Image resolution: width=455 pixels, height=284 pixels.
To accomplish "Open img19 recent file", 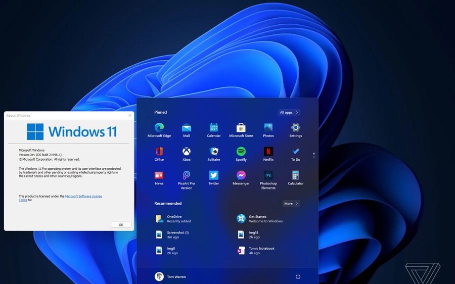I will (248, 234).
